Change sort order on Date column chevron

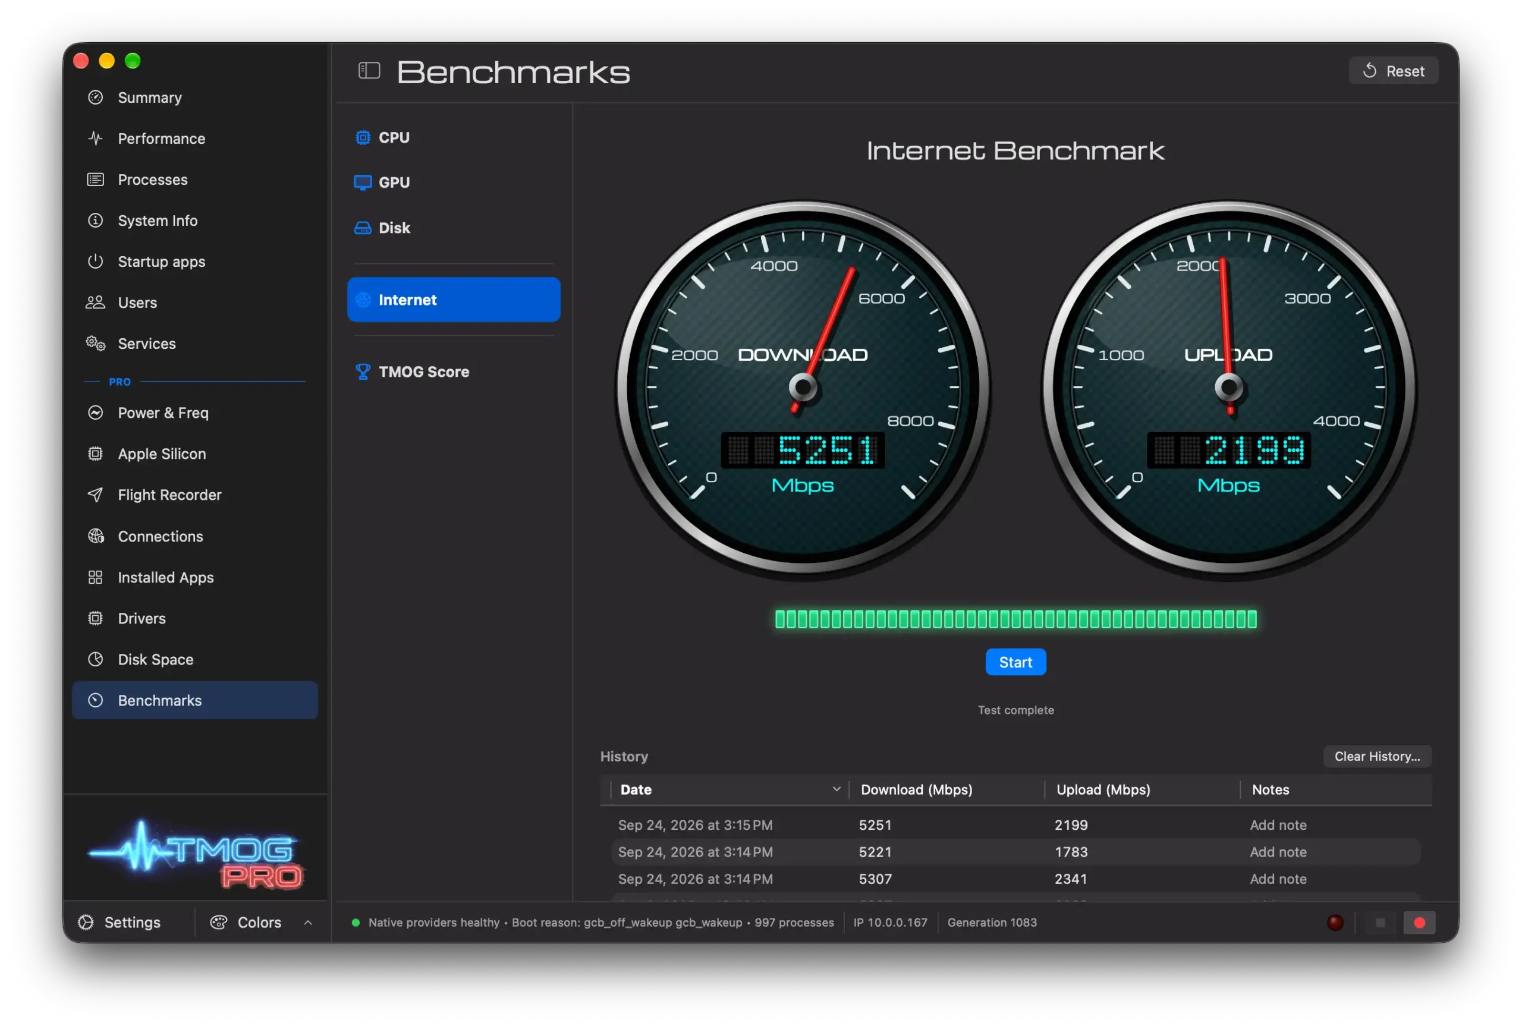(835, 789)
